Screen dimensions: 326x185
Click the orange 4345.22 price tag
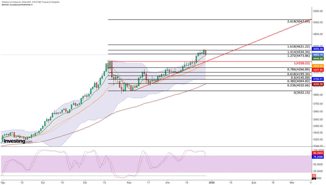click(318, 66)
